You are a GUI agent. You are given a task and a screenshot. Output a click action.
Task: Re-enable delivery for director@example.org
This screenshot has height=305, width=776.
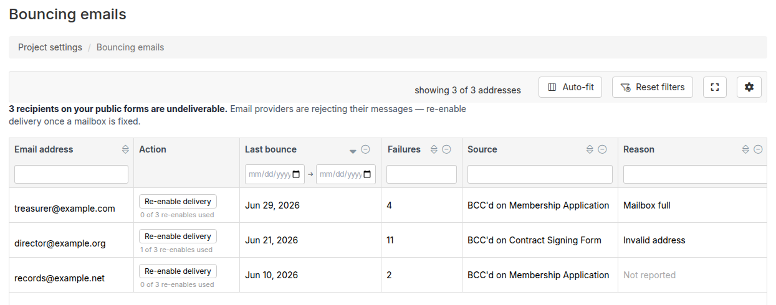click(x=178, y=236)
